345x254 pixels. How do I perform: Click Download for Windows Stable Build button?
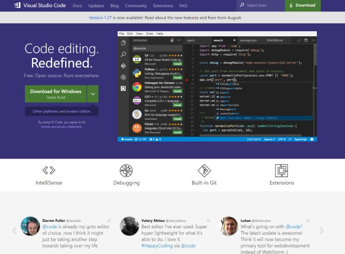pyautogui.click(x=56, y=94)
